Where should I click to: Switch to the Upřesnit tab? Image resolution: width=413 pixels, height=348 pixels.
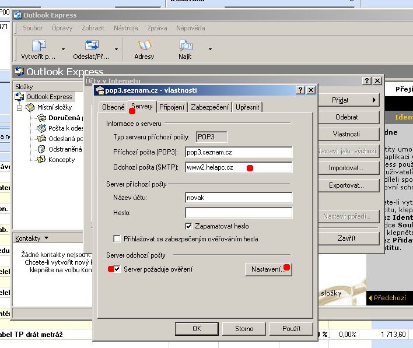247,107
